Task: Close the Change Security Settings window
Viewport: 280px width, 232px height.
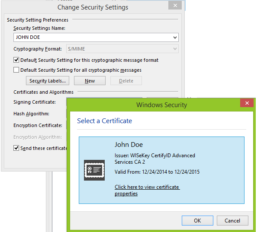Action: click(x=175, y=6)
